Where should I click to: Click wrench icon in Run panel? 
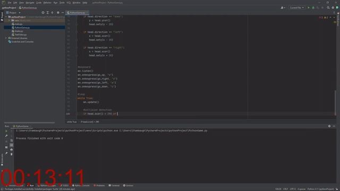coord(6,136)
